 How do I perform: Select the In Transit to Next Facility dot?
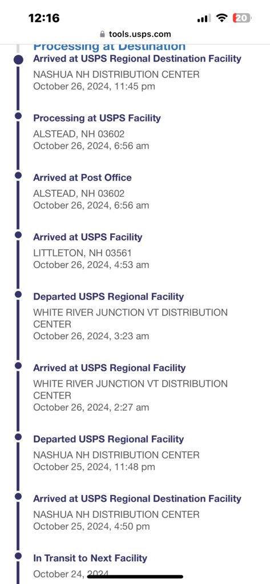(x=18, y=556)
